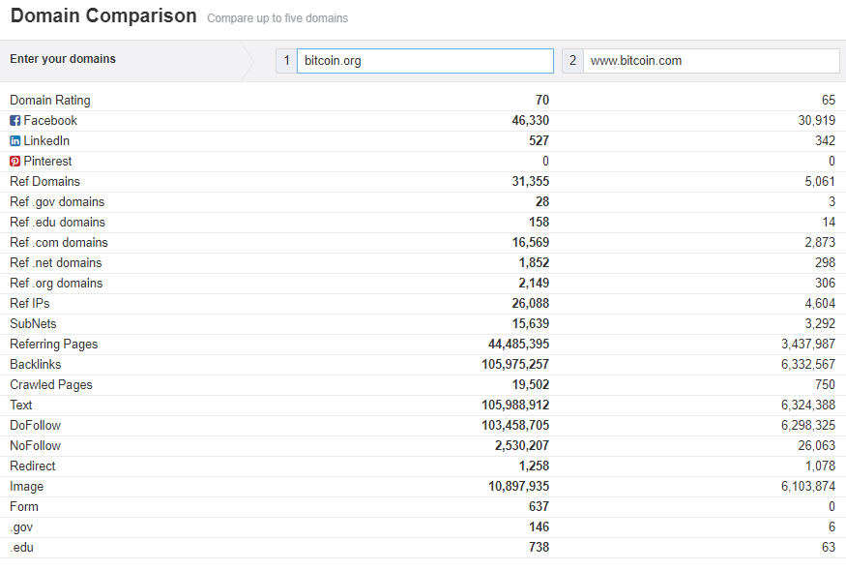Click DoFollow value 6,298,325

point(807,426)
